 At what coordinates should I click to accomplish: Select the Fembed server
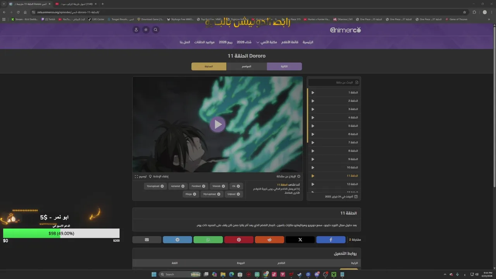[x=198, y=186]
